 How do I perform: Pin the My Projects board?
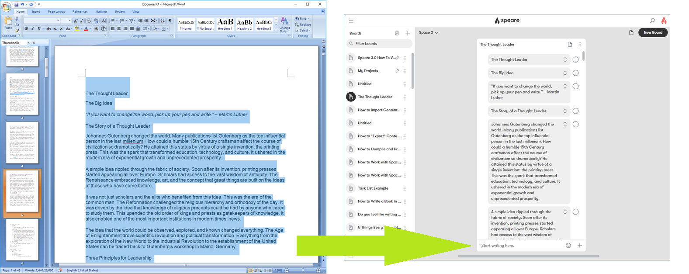pos(397,71)
